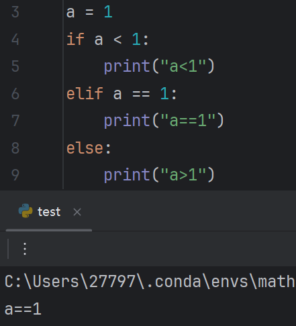This screenshot has height=326, width=296.
Task: Click the 'else' keyword on line 8
Action: [85, 148]
